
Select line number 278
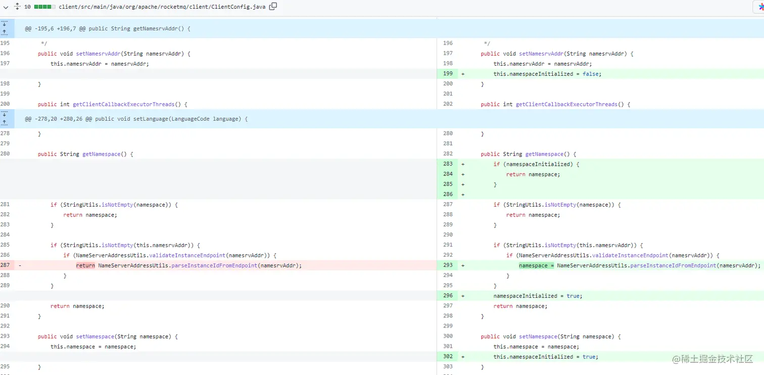[5, 133]
